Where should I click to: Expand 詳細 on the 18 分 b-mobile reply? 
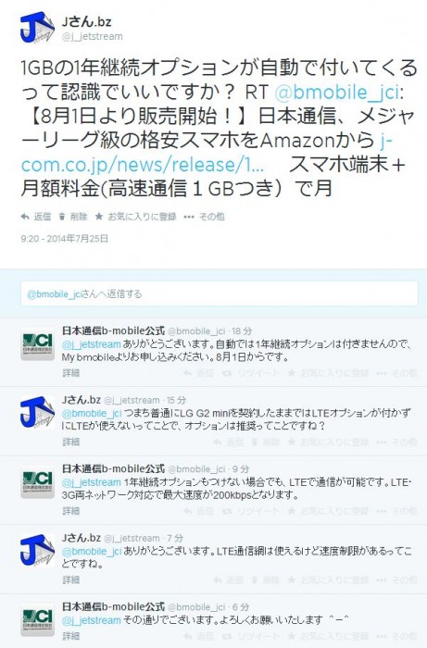pos(70,373)
